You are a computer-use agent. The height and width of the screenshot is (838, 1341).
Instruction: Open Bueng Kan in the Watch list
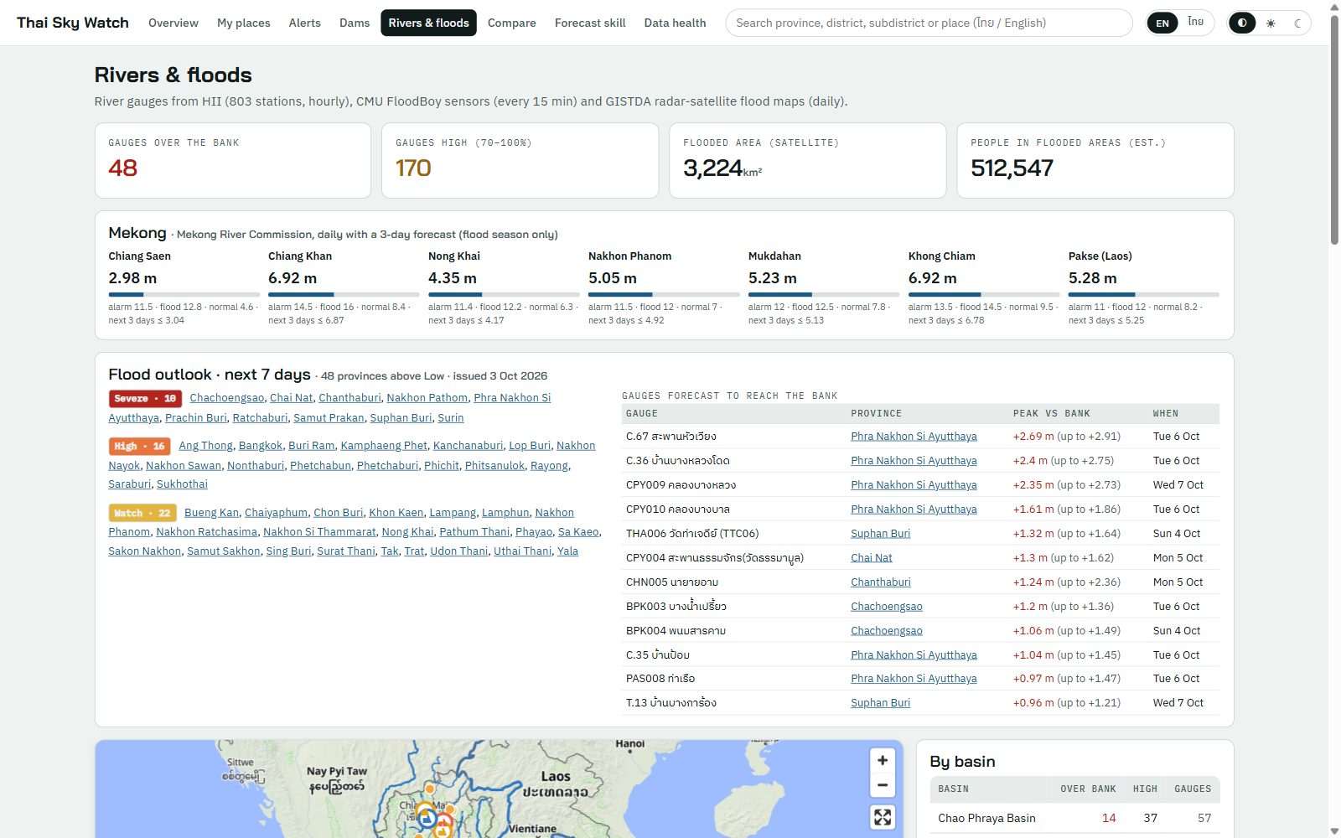tap(211, 513)
